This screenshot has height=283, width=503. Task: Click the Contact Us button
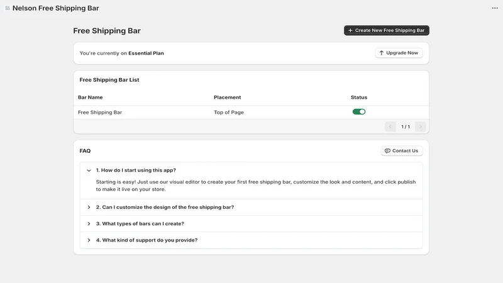(x=402, y=151)
